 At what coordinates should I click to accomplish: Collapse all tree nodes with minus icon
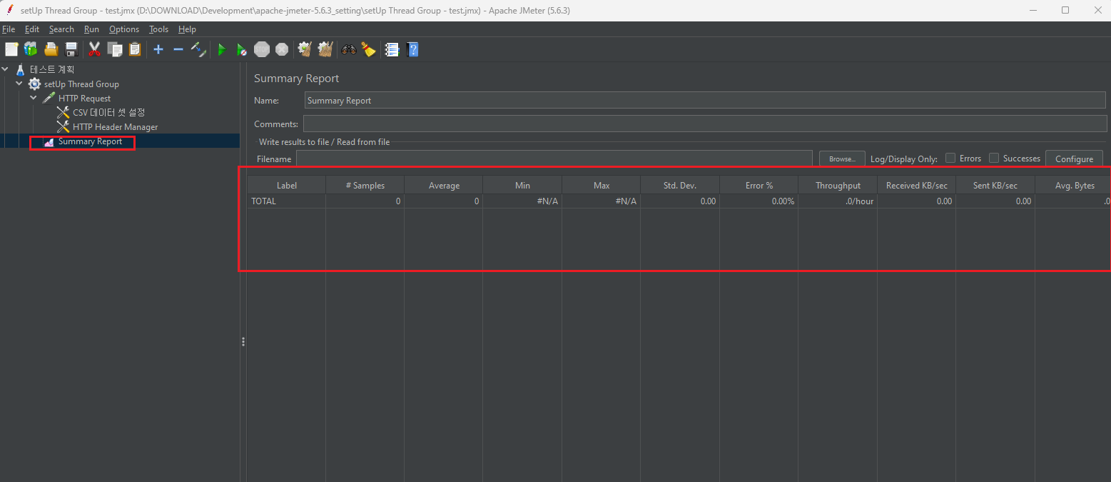pyautogui.click(x=178, y=49)
